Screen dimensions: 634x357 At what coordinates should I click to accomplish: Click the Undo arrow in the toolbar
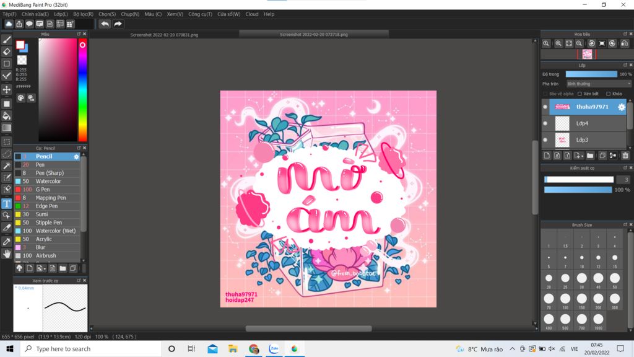pyautogui.click(x=105, y=24)
